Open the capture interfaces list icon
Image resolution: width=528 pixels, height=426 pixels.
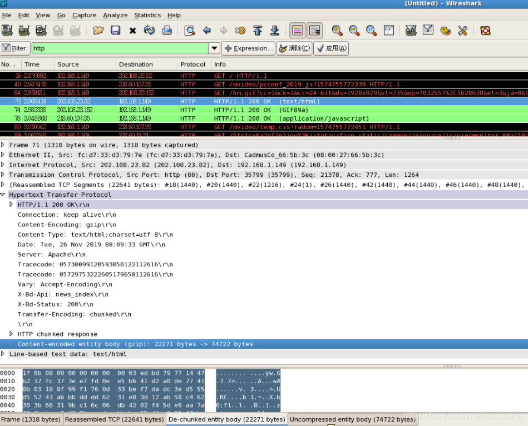(7, 31)
